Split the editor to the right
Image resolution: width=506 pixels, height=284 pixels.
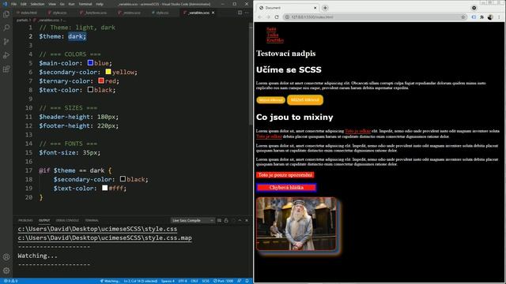click(x=240, y=13)
